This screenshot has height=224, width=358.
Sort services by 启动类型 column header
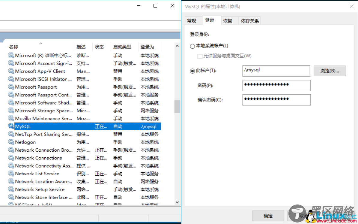coord(124,47)
